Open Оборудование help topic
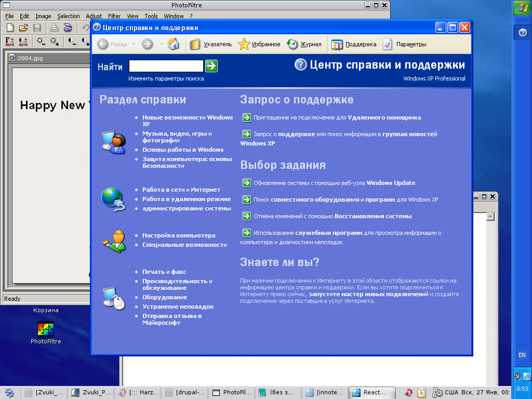Image resolution: width=532 pixels, height=399 pixels. tap(165, 297)
